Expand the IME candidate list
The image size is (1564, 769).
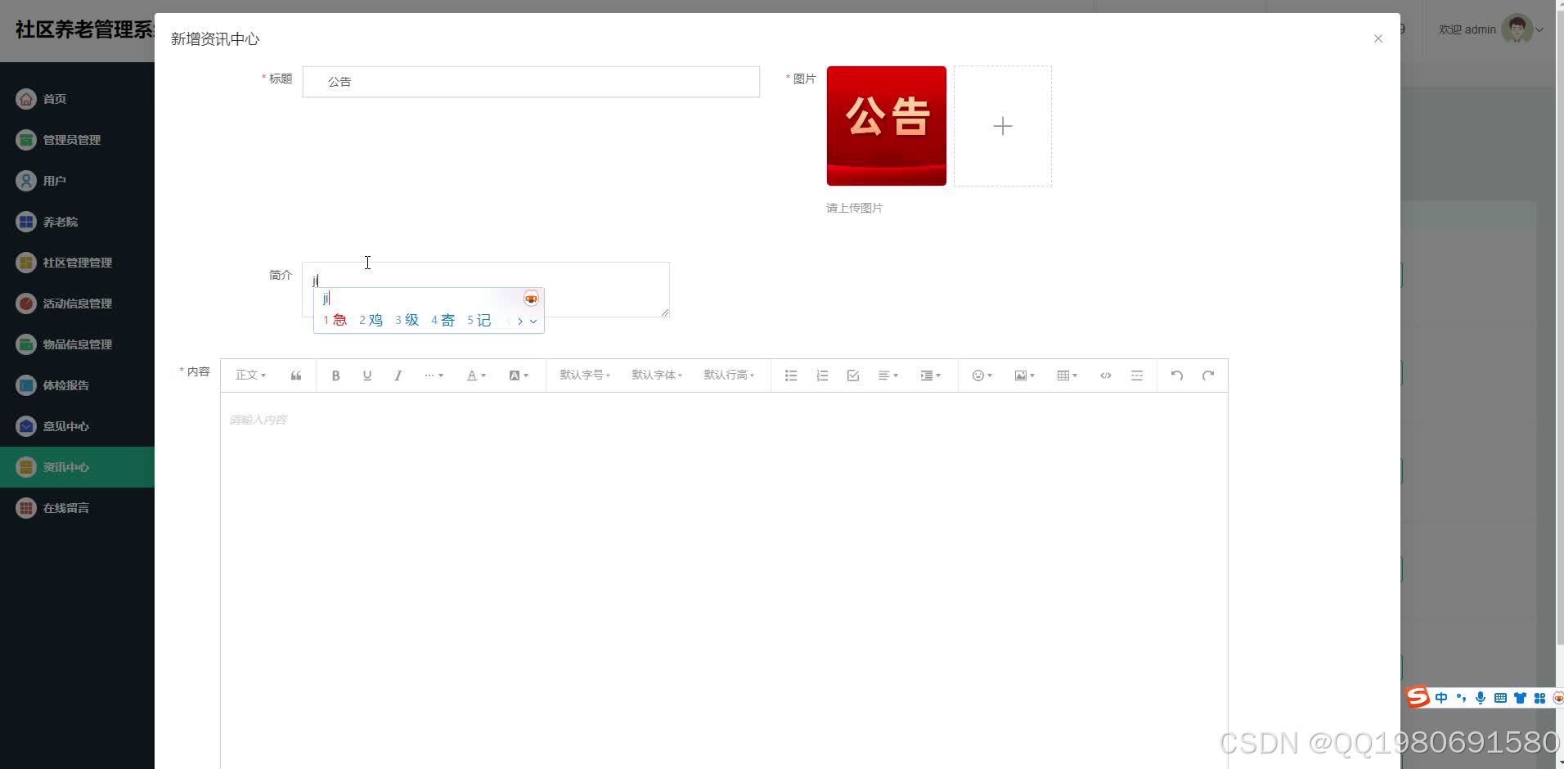pyautogui.click(x=533, y=321)
